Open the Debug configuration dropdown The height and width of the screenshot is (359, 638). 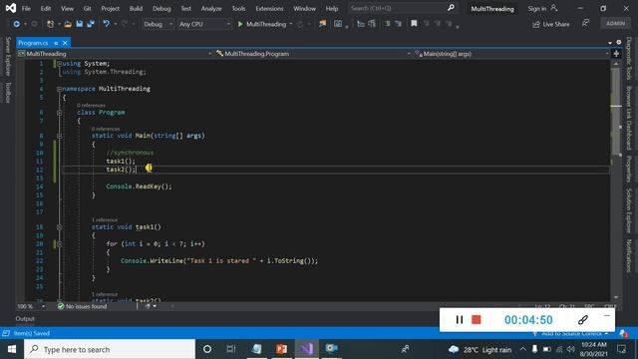pyautogui.click(x=158, y=24)
